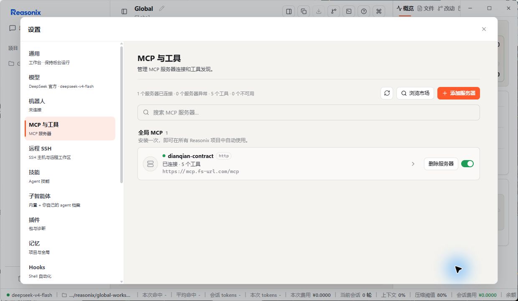
Task: Close the 设置 dialog with the X icon
Action: pyautogui.click(x=484, y=29)
